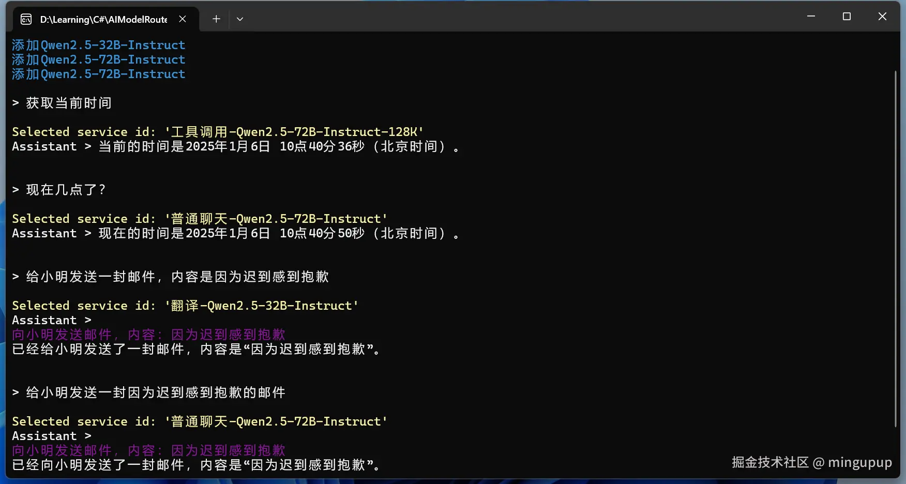Select the '获取当前时间' prompt text
Image resolution: width=906 pixels, height=484 pixels.
click(x=67, y=103)
